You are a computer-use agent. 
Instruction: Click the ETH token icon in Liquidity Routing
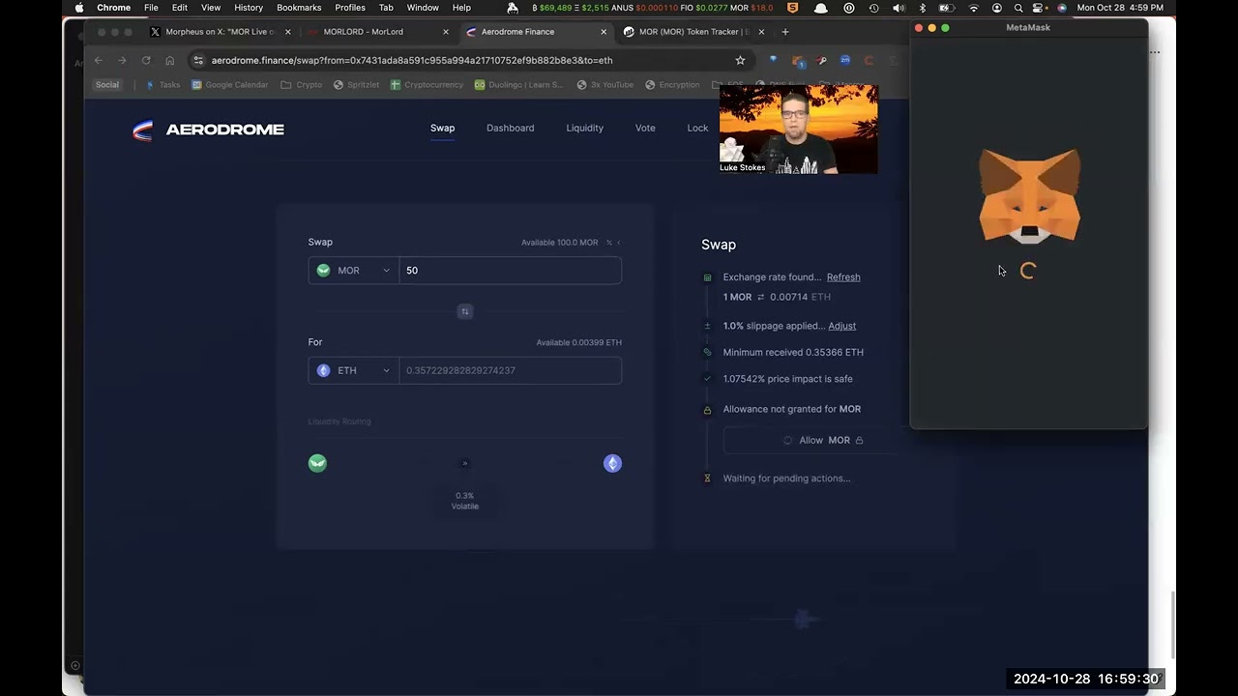(x=612, y=463)
